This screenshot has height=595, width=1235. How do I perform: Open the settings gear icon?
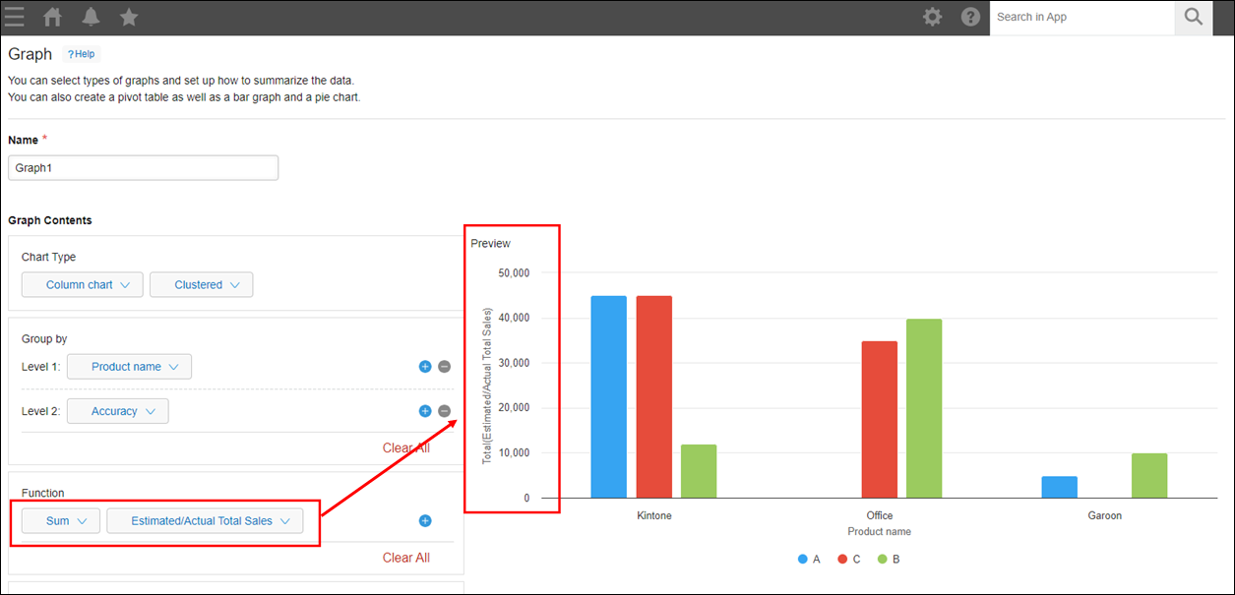coord(932,17)
